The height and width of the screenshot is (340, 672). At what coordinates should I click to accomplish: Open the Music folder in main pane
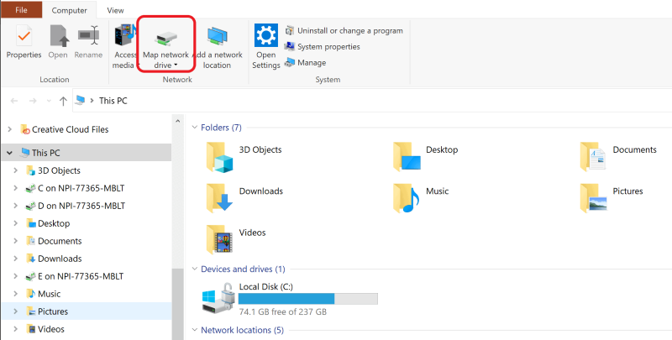pos(407,198)
